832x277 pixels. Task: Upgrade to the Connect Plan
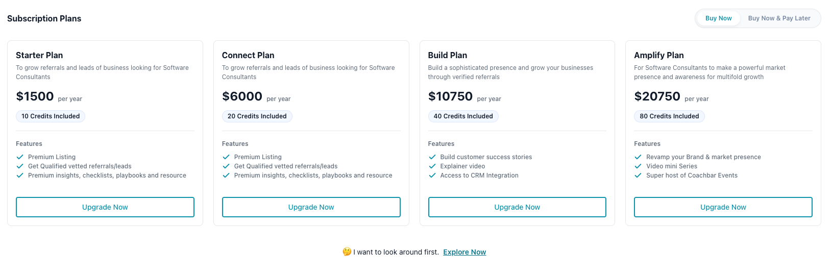(x=311, y=207)
